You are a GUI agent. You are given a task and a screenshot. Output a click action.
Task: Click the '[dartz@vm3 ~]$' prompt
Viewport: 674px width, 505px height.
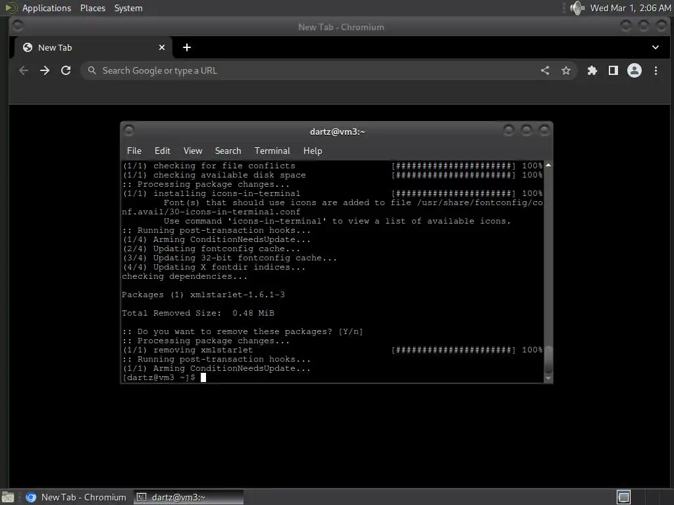(159, 377)
